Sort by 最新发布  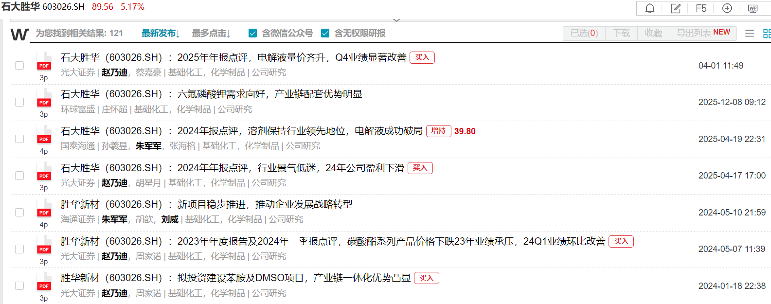(x=161, y=33)
